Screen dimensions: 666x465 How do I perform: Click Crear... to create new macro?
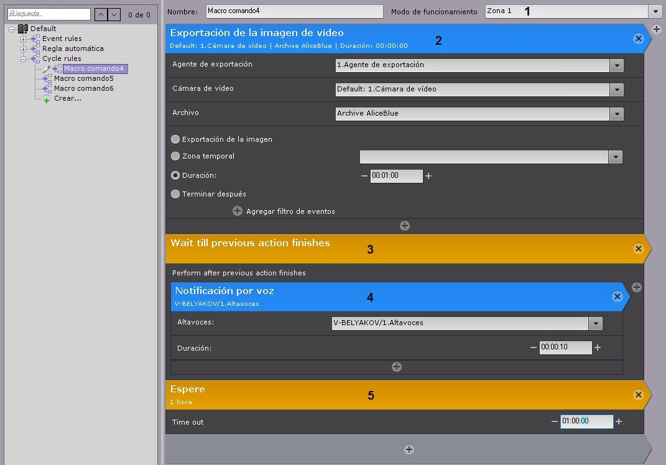[x=67, y=98]
